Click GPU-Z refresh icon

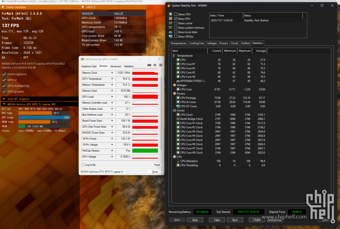click(155, 65)
